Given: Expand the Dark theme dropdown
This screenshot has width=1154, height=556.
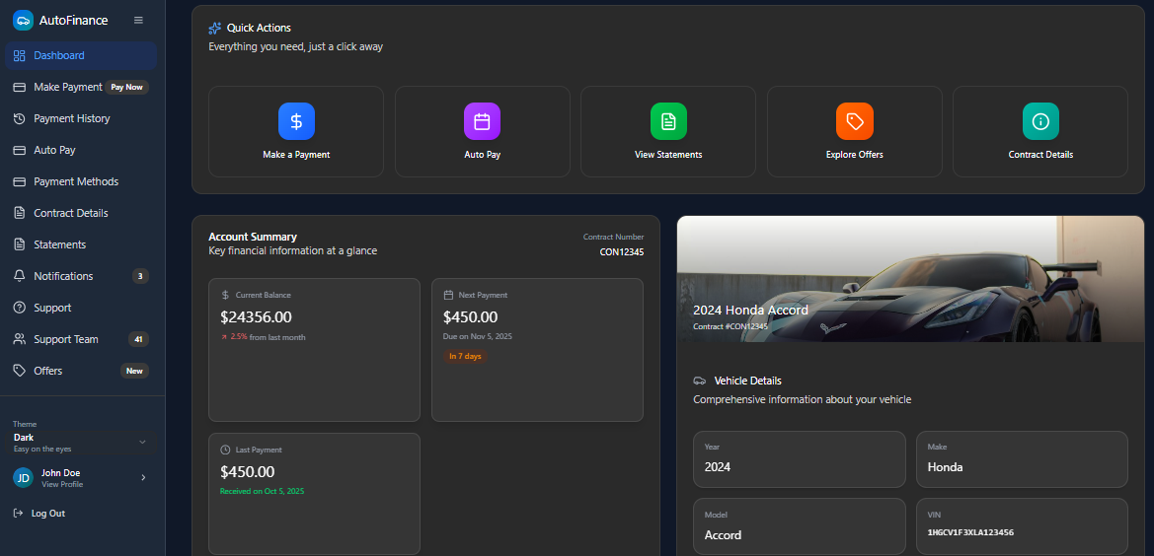Looking at the screenshot, I should [142, 442].
